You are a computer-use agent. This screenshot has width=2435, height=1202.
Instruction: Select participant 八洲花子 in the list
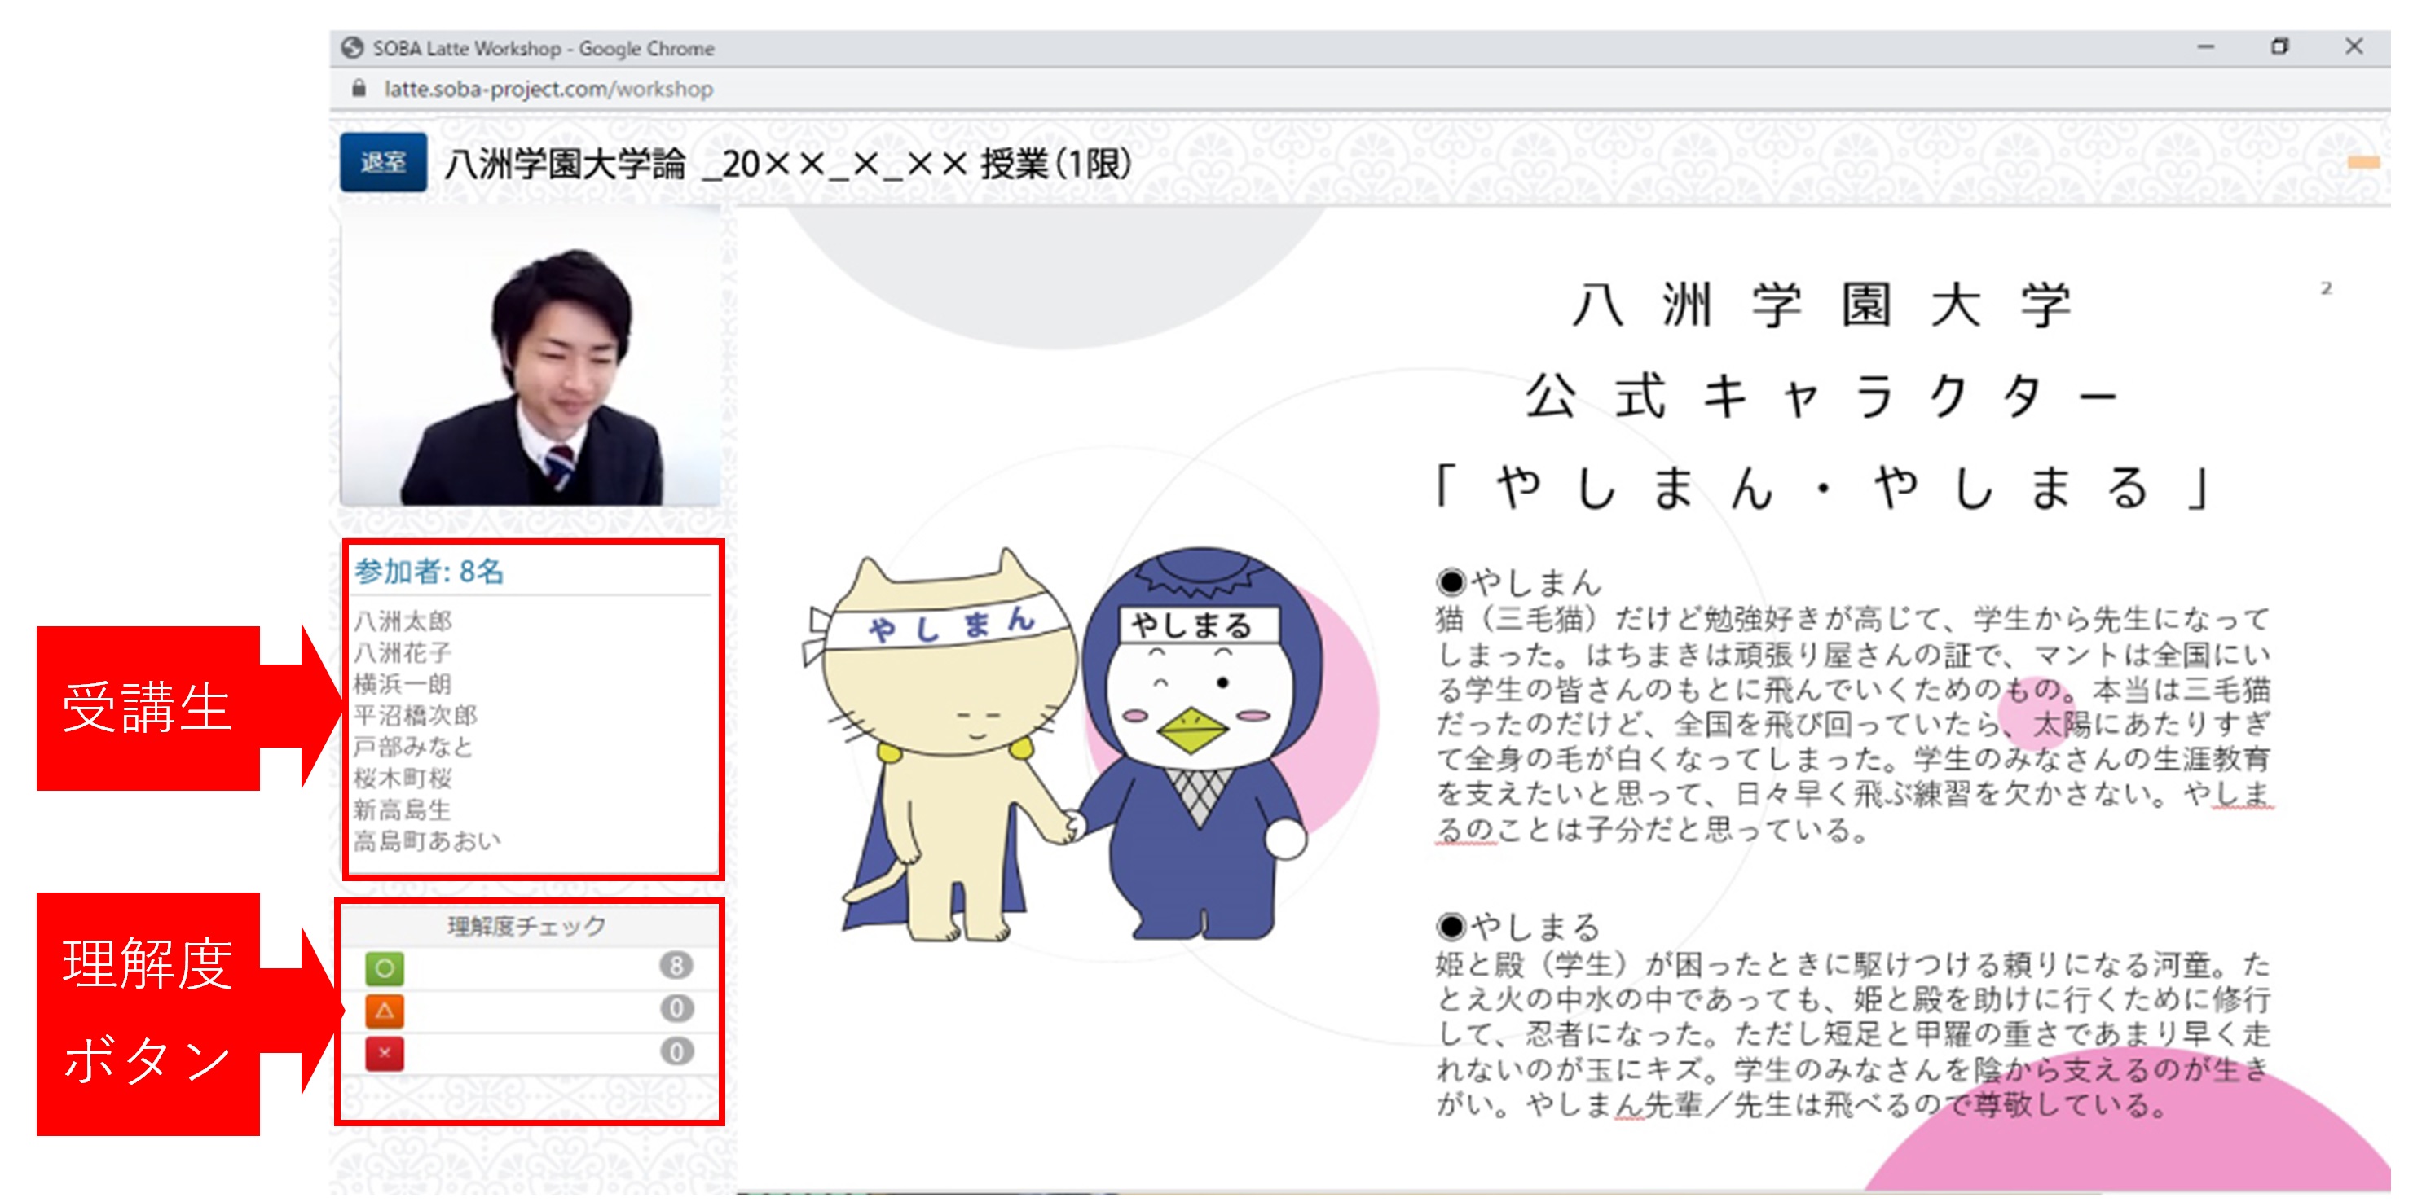click(403, 652)
